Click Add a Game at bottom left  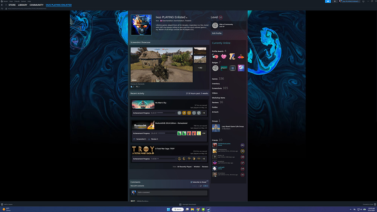(x=7, y=204)
